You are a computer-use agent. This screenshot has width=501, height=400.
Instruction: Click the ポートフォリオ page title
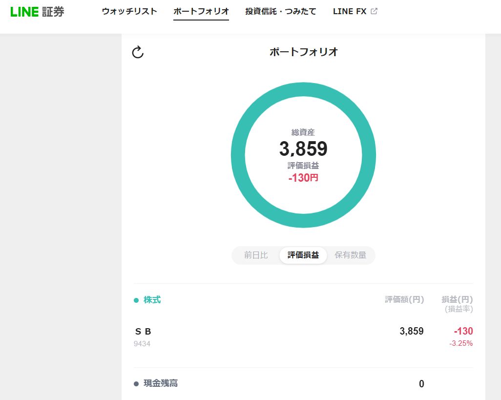[x=303, y=52]
